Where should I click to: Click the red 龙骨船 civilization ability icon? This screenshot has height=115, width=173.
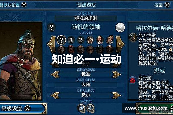[132, 80]
